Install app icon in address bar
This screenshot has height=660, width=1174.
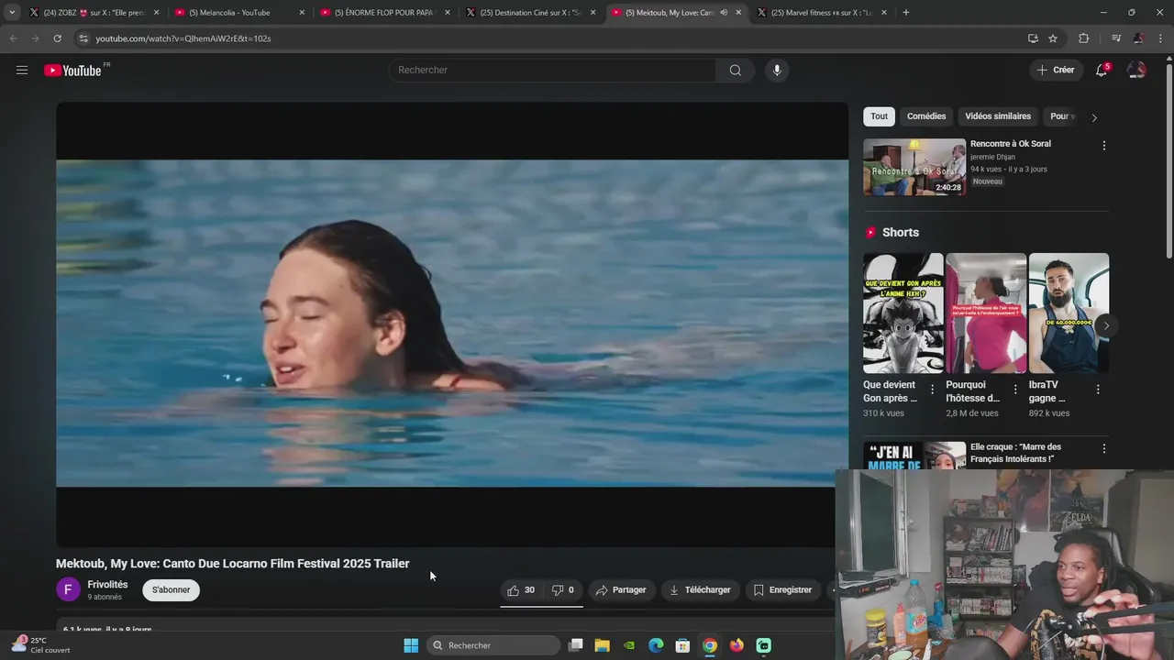[x=1033, y=38]
